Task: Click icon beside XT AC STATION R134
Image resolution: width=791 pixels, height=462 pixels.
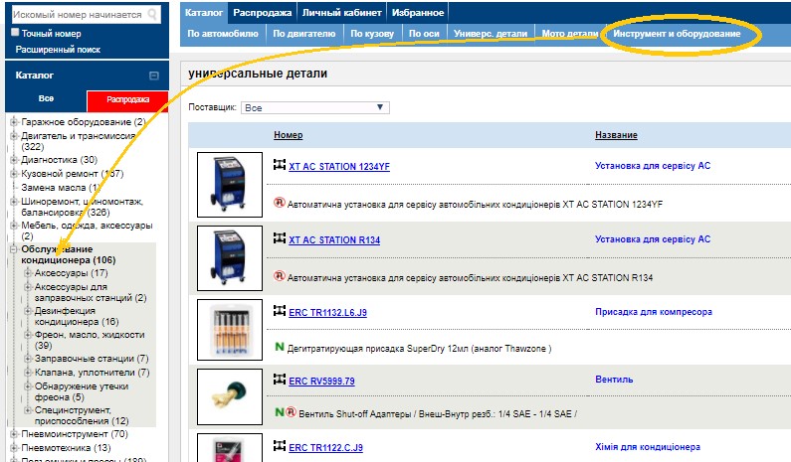Action: [280, 239]
